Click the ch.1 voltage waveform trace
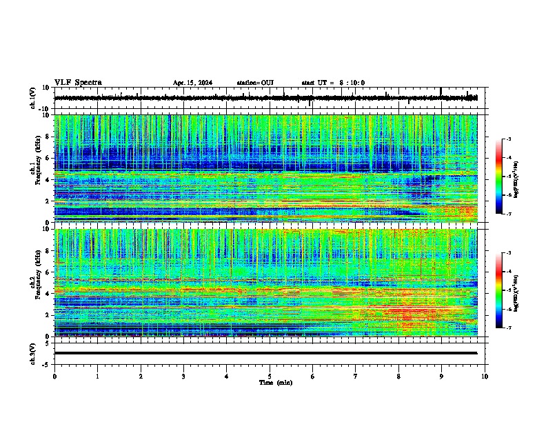 (x=265, y=98)
